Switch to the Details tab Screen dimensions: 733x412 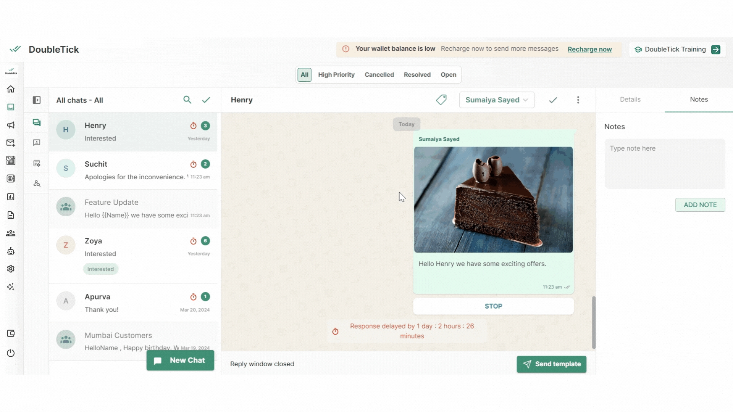click(630, 100)
